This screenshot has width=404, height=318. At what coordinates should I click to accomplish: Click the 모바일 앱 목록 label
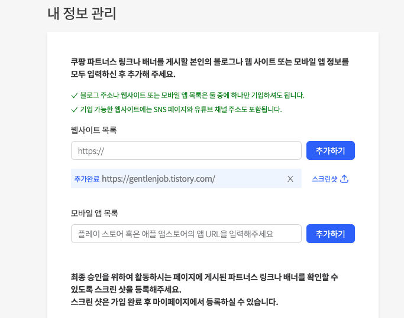[94, 213]
